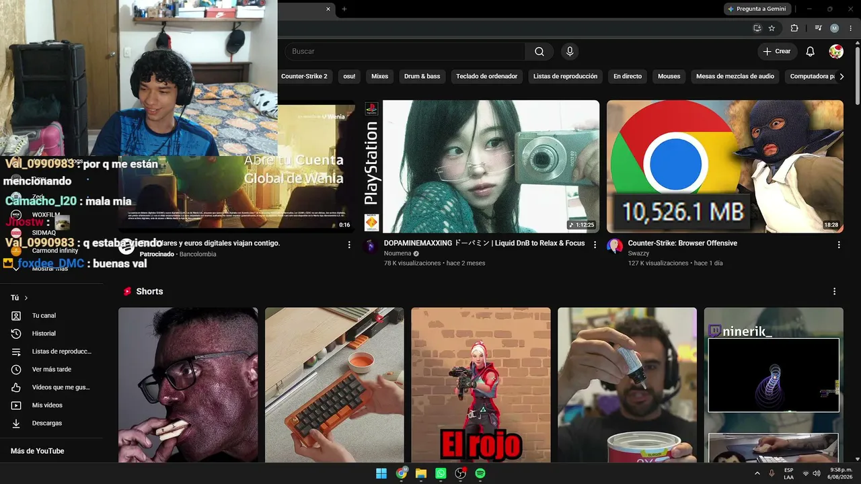Select the Mesas de mezclas de audio chip
Viewport: 861px width, 484px height.
tap(735, 77)
